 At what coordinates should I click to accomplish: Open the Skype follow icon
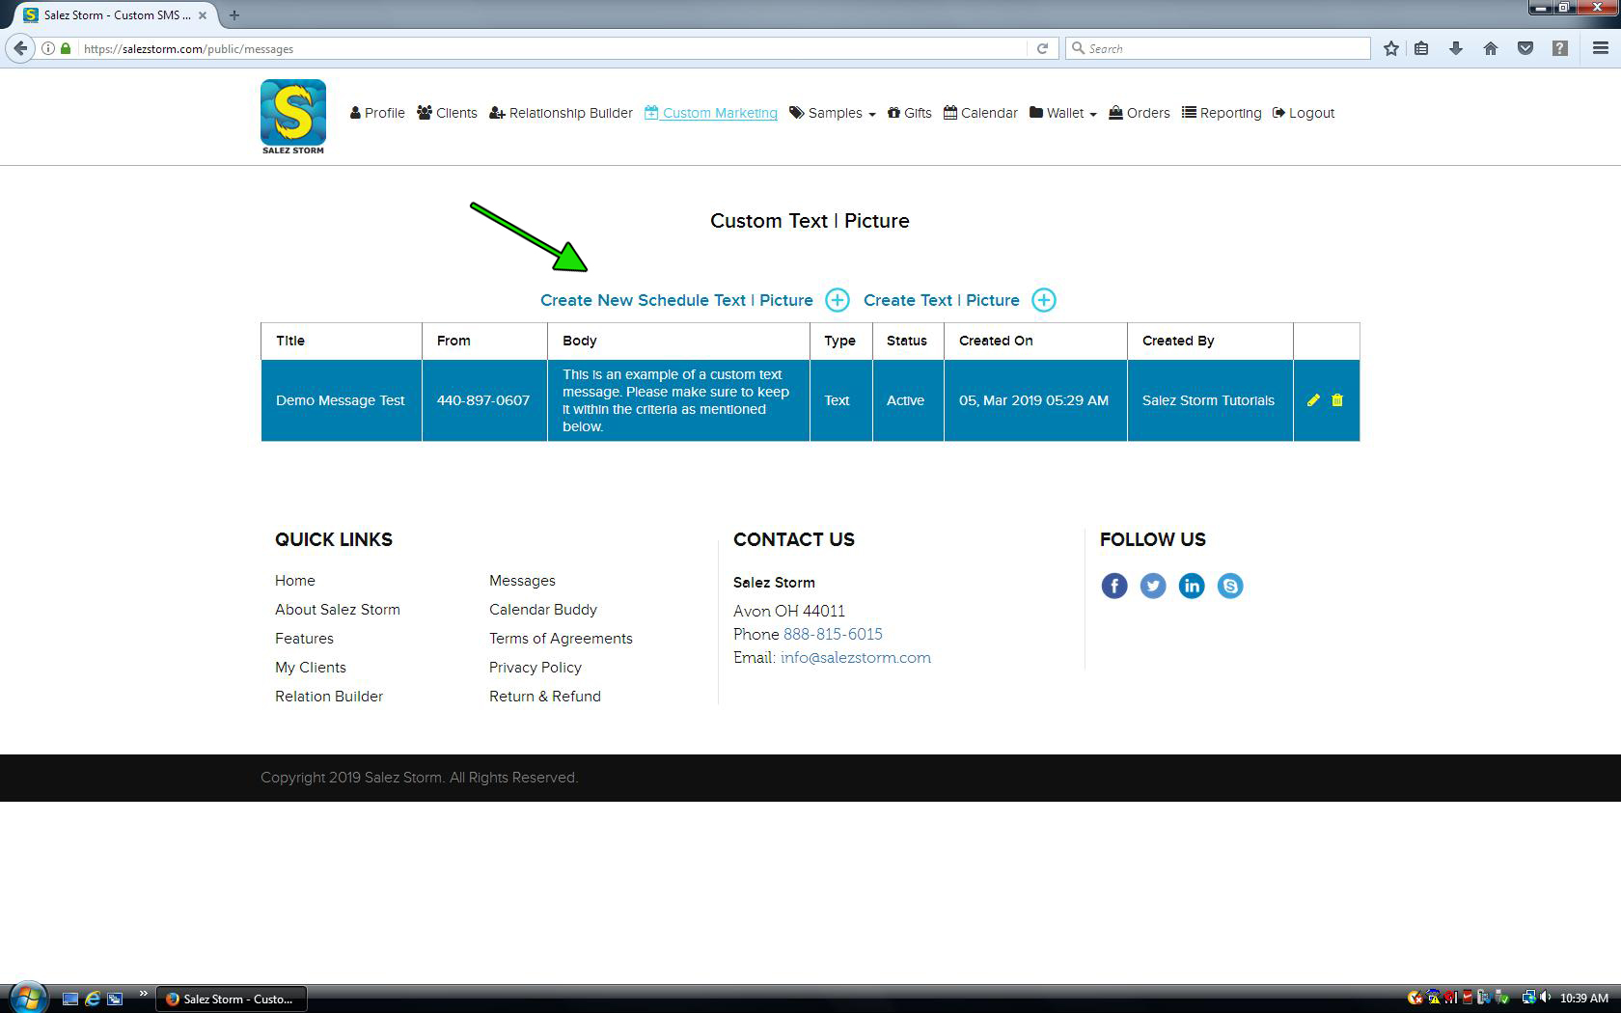tap(1230, 586)
